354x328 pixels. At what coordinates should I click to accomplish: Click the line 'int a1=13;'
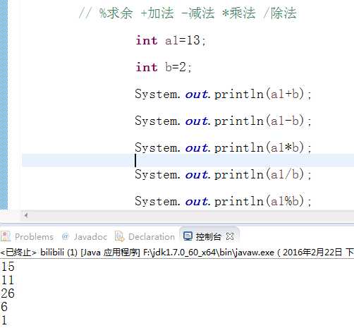click(171, 40)
